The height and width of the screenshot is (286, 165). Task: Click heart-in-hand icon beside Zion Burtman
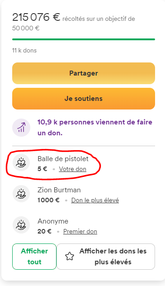pyautogui.click(x=21, y=194)
